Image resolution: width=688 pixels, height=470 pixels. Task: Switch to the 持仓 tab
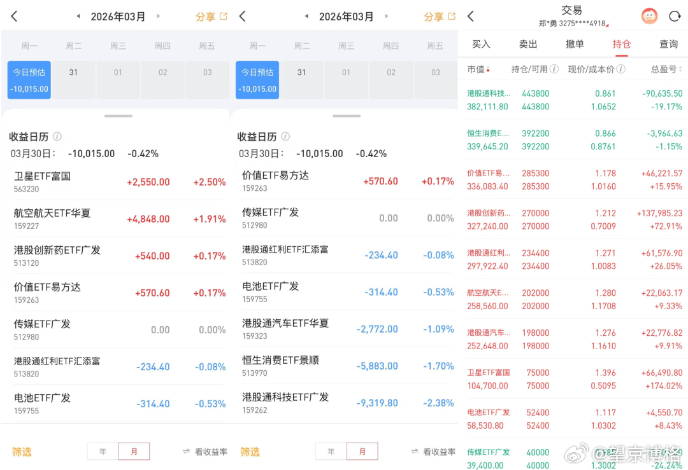click(x=621, y=45)
